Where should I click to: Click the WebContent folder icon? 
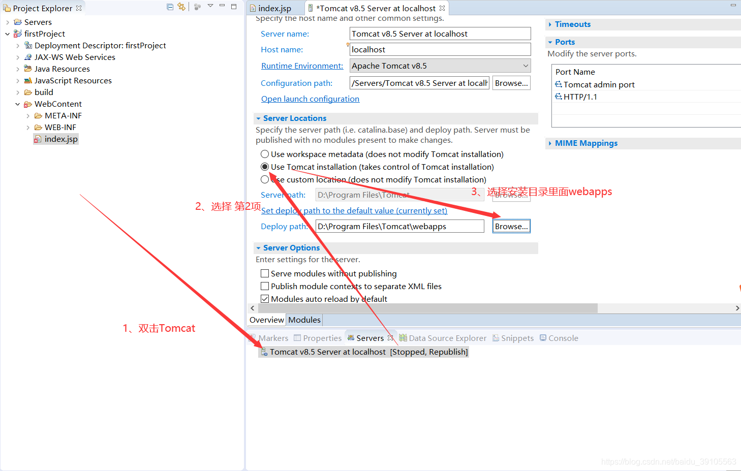pyautogui.click(x=28, y=104)
